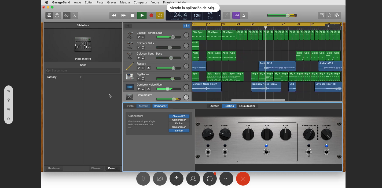Select the Channel EQ plug-in slot
The width and height of the screenshot is (382, 188).
[179, 116]
